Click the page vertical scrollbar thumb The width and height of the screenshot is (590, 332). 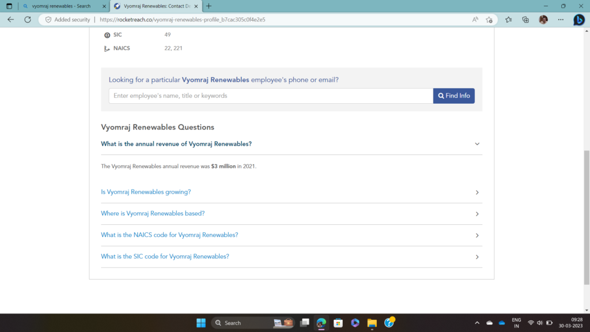pos(587,217)
